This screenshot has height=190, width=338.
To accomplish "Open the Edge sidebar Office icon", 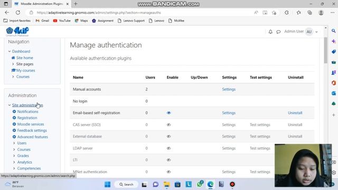I will coord(333,83).
